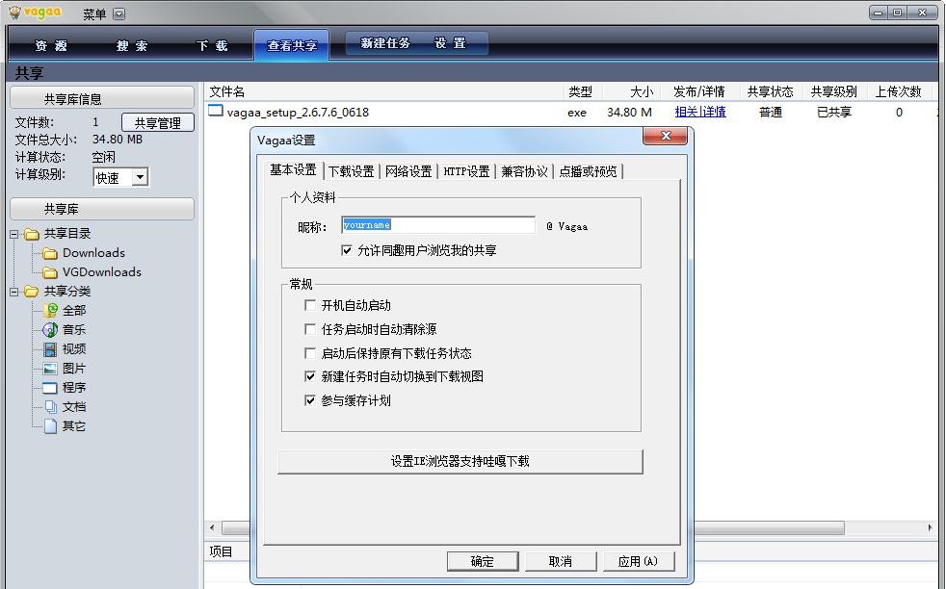The image size is (946, 589).
Task: Collapse the 共享目录 tree node
Action: 13,234
